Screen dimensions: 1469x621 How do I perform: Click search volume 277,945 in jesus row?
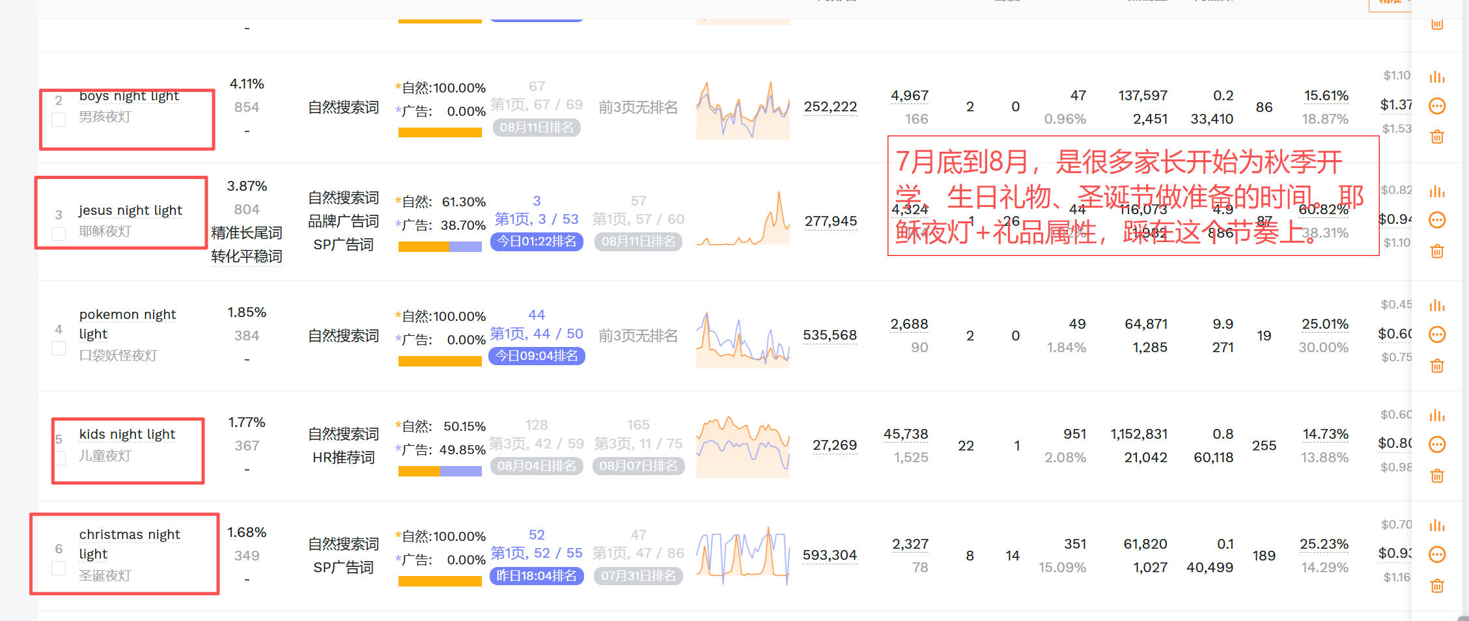pyautogui.click(x=831, y=221)
